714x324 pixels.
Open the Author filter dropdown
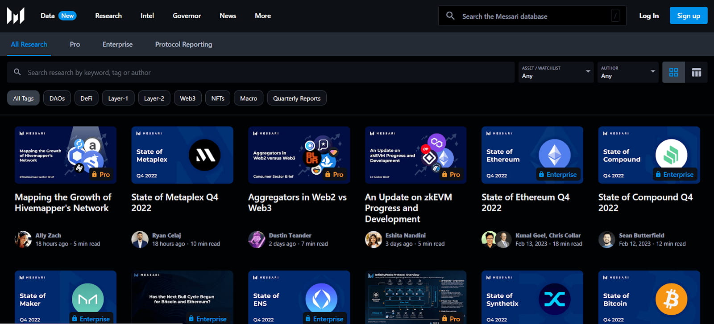point(628,72)
